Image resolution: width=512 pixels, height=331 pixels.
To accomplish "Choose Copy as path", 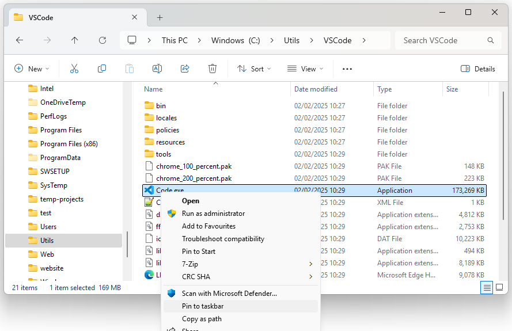I will (x=240, y=319).
